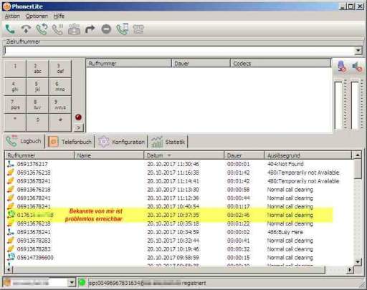The height and width of the screenshot is (290, 367).
Task: Sort log by the Datum column header
Action: coord(183,155)
